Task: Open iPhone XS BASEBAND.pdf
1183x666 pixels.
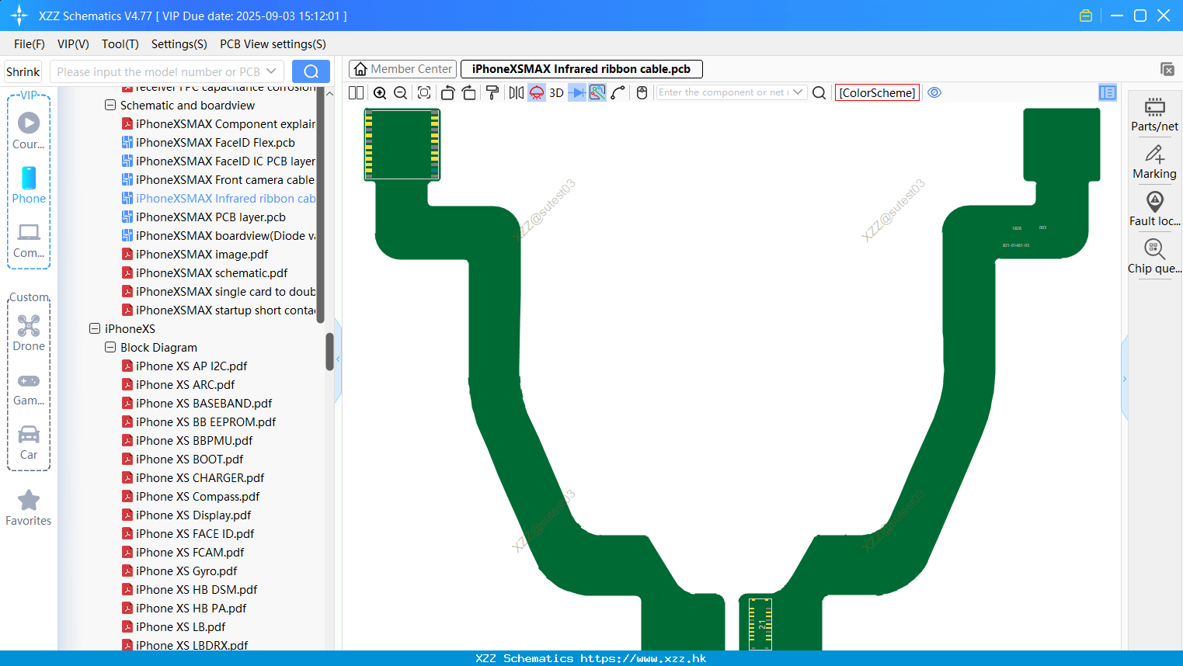Action: click(197, 403)
